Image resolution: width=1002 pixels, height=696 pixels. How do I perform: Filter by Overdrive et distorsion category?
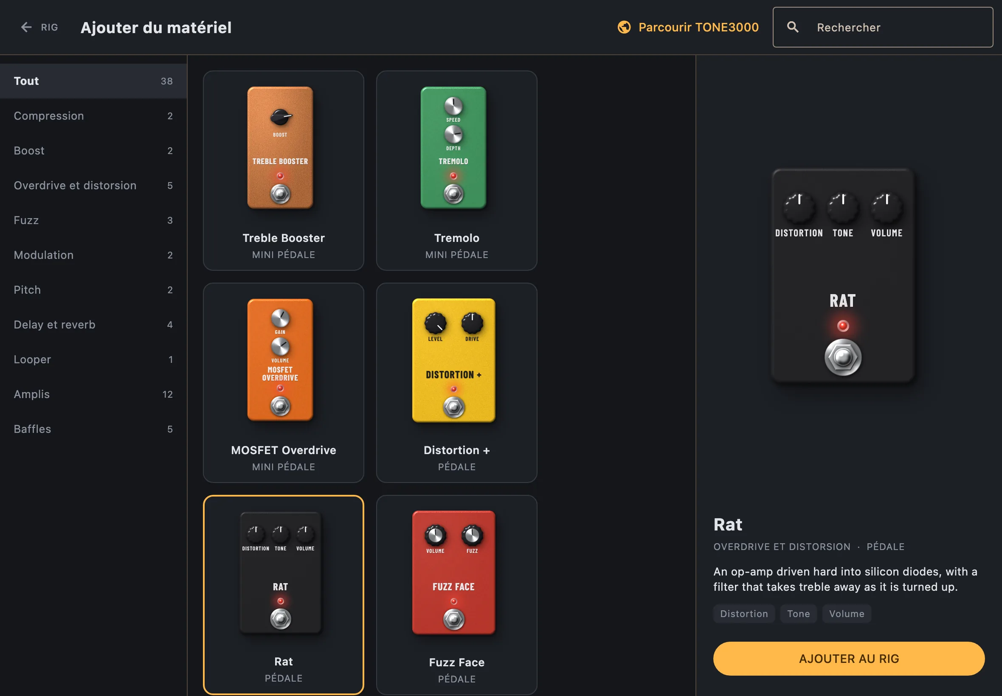click(93, 186)
